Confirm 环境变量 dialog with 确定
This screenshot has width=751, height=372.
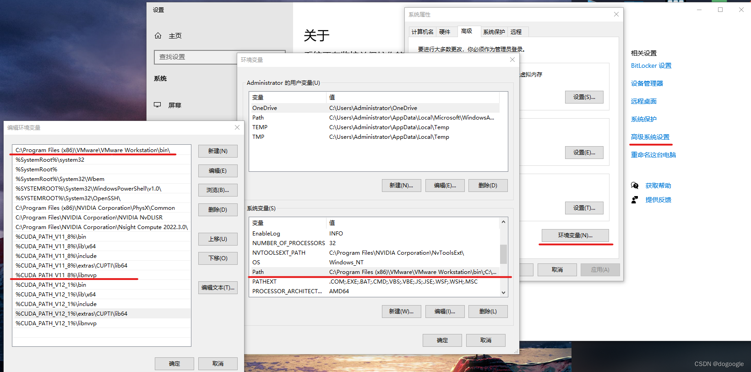(x=442, y=340)
